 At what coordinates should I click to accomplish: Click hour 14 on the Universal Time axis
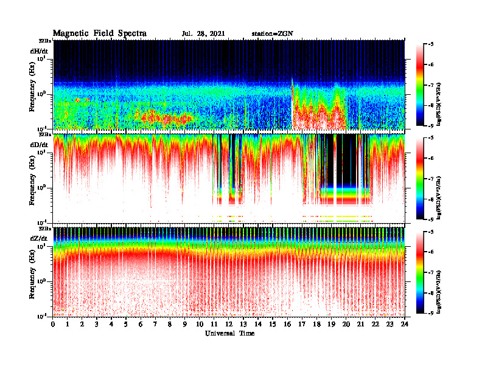[x=258, y=325]
